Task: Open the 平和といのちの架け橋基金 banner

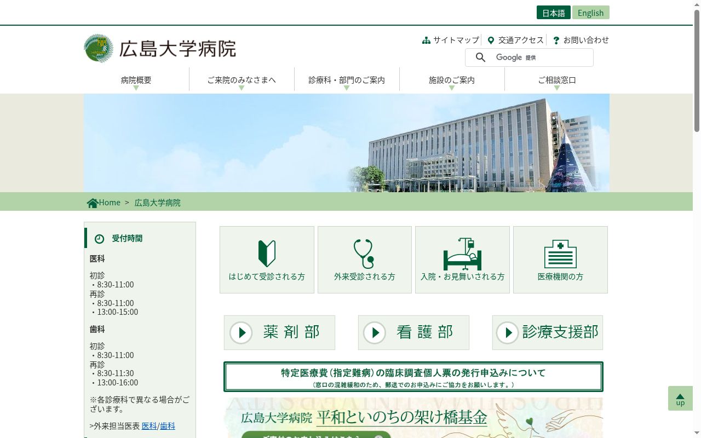Action: click(413, 418)
